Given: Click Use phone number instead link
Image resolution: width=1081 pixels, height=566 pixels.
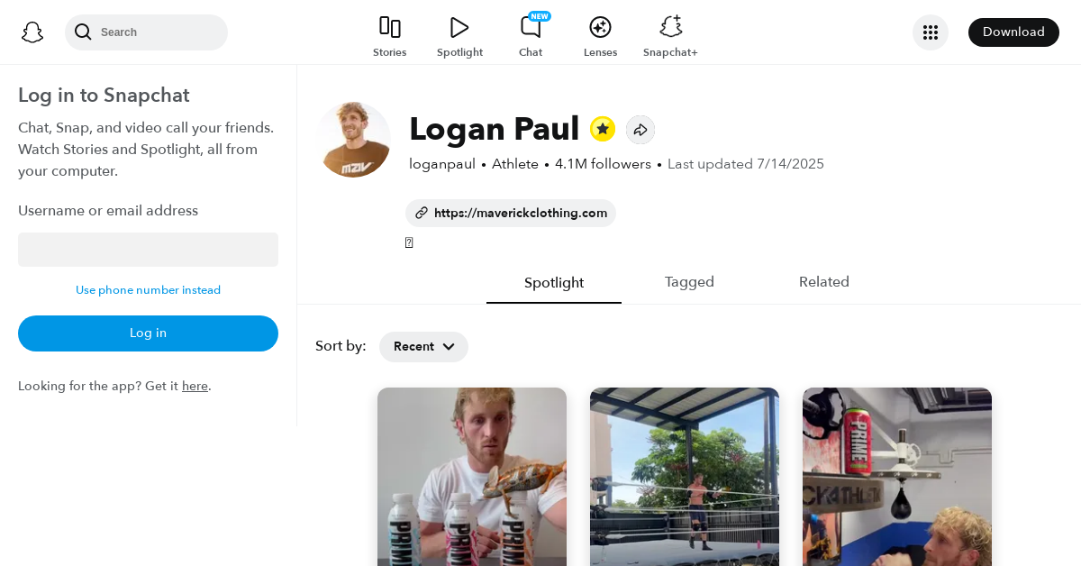Looking at the screenshot, I should coord(148,290).
